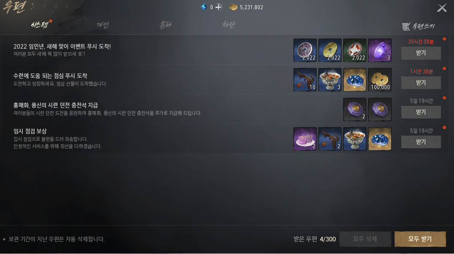
Task: Switch to the 개인 tab
Action: pyautogui.click(x=102, y=25)
